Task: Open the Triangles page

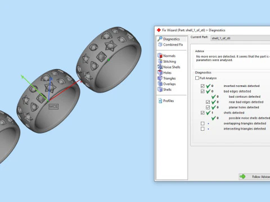Action: click(x=166, y=78)
